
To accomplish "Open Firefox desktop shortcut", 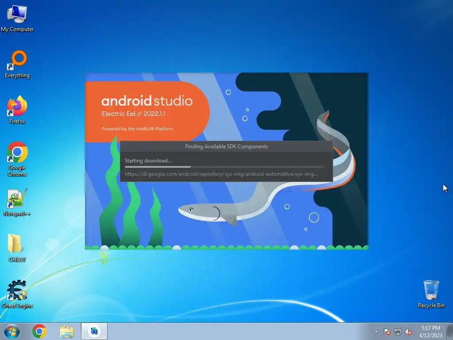I will pyautogui.click(x=17, y=110).
